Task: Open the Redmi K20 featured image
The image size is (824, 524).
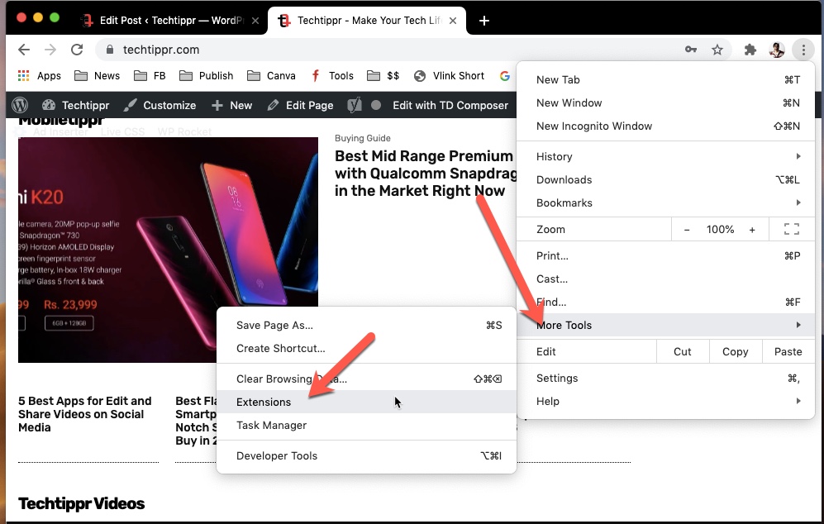Action: [168, 250]
